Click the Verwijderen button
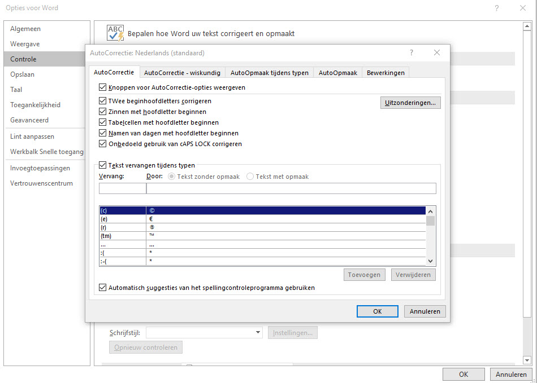 click(x=413, y=275)
